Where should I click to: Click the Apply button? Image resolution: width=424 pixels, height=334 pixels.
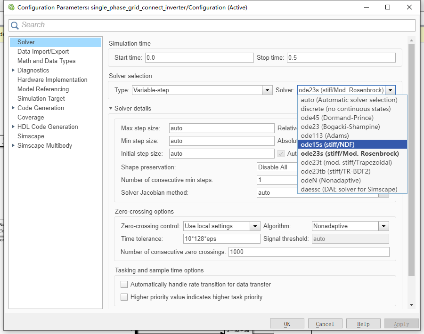401,324
